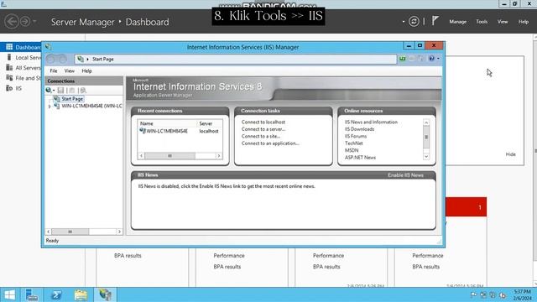Click Connect to a server...
The width and height of the screenshot is (537, 302).
pos(263,129)
